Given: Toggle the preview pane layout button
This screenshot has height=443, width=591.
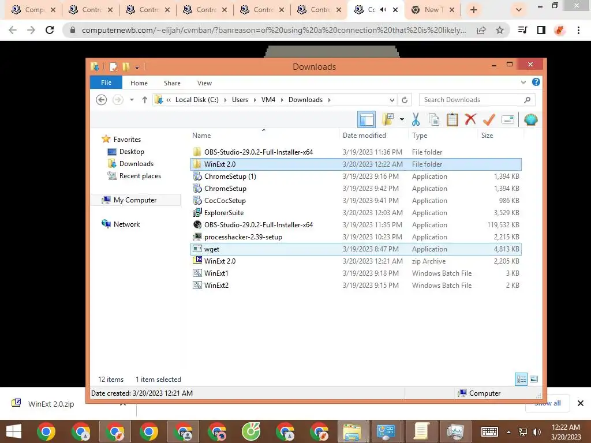Looking at the screenshot, I should [366, 120].
